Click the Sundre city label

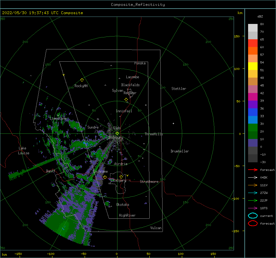[x=93, y=127]
